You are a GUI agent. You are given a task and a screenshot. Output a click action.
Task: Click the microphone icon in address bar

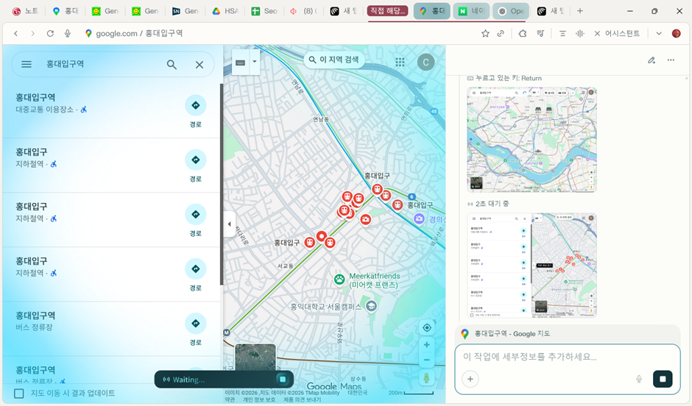point(68,34)
